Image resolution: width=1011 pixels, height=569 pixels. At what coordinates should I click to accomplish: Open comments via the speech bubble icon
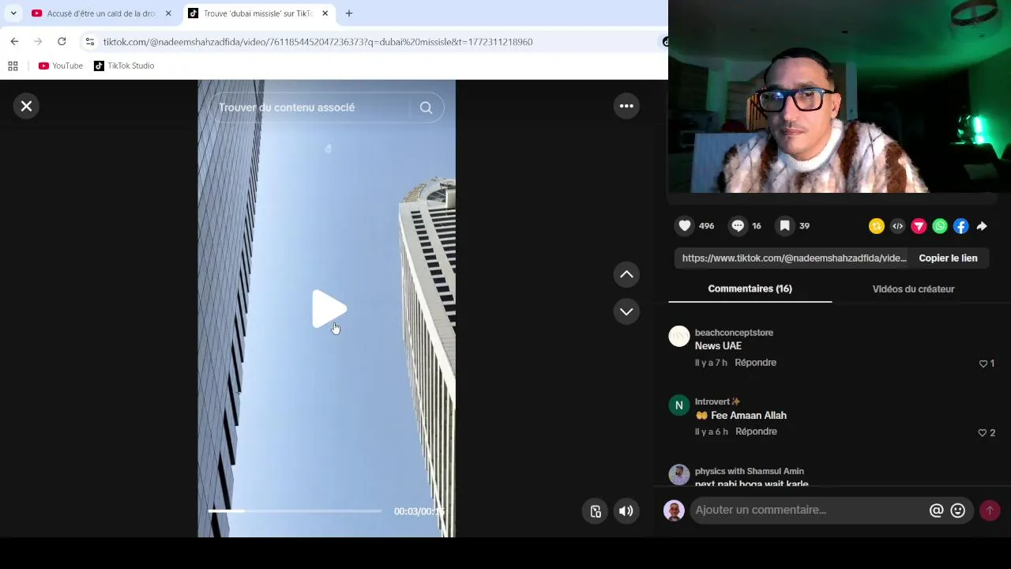coord(738,226)
